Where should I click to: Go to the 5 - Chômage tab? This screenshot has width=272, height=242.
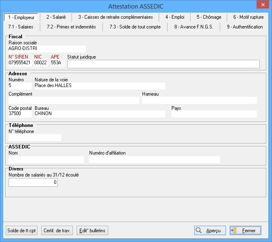tap(209, 17)
